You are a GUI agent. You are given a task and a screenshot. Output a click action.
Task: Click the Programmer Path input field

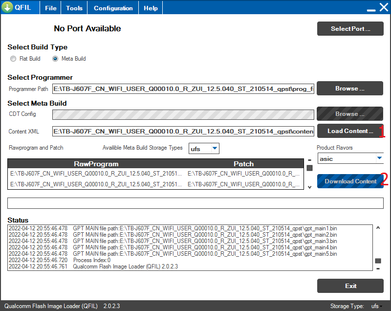coord(183,89)
